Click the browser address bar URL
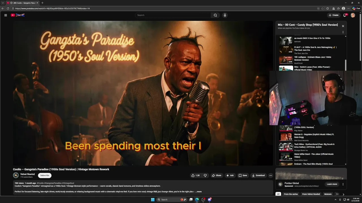Viewport: 362px width, 203px height. pos(52,8)
